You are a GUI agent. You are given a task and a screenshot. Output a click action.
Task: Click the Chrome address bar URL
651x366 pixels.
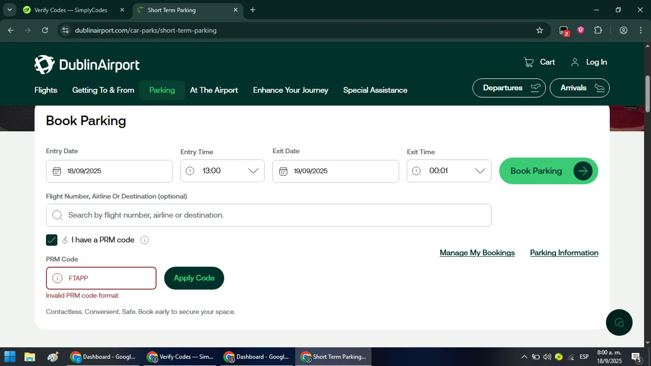point(145,30)
